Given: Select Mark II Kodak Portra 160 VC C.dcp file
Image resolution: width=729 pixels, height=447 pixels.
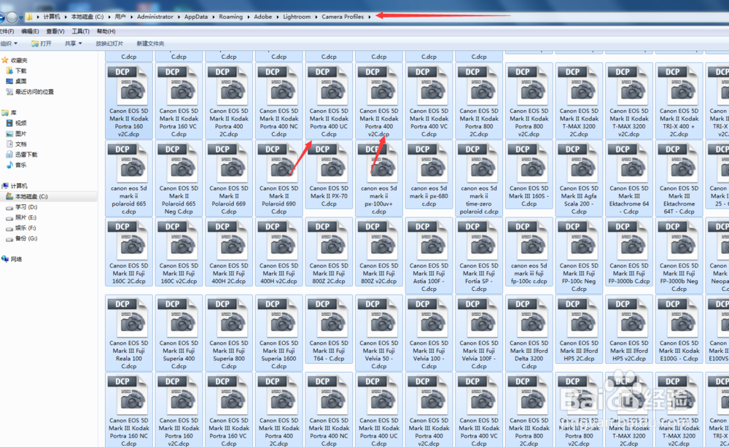Looking at the screenshot, I should 179,101.
